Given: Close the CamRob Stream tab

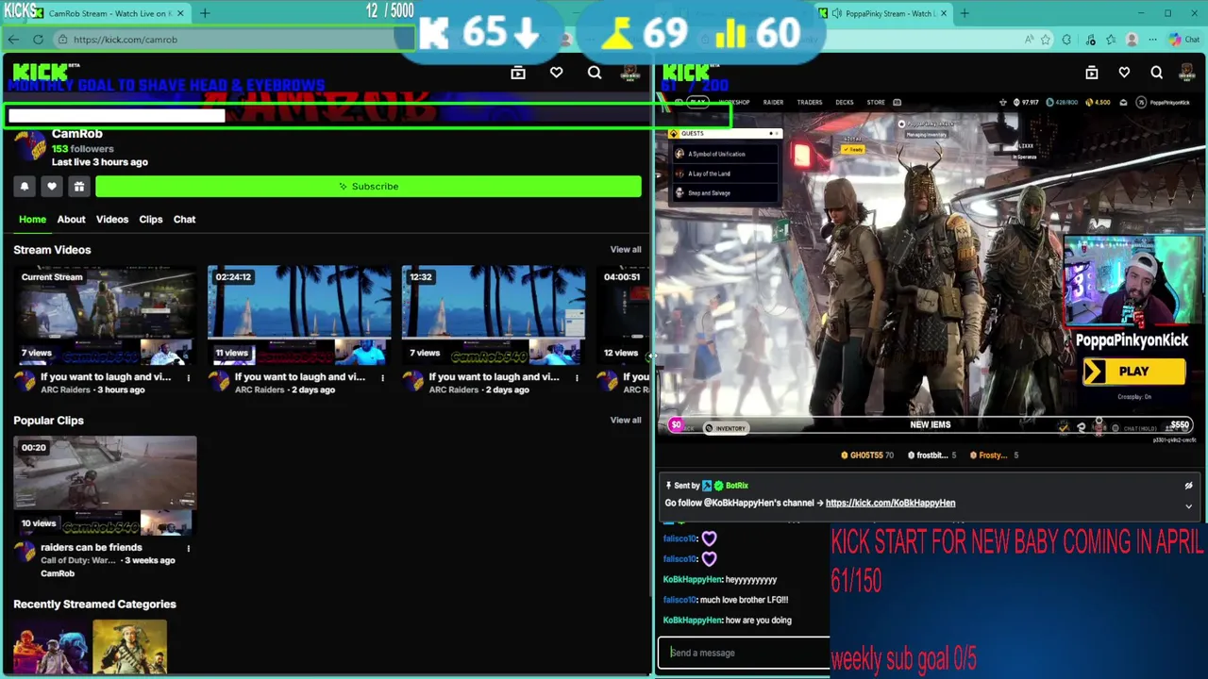Looking at the screenshot, I should coord(180,13).
